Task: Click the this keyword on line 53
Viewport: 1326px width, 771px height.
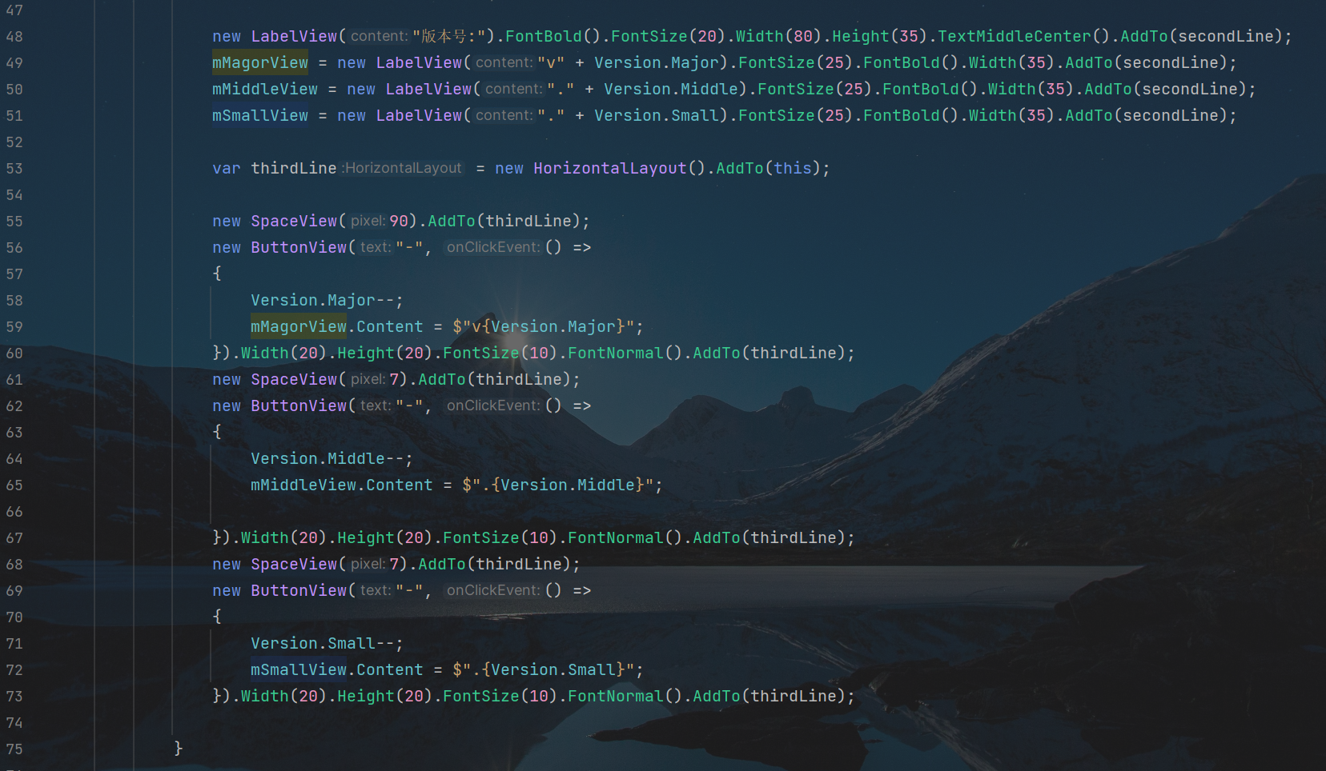Action: coord(793,168)
